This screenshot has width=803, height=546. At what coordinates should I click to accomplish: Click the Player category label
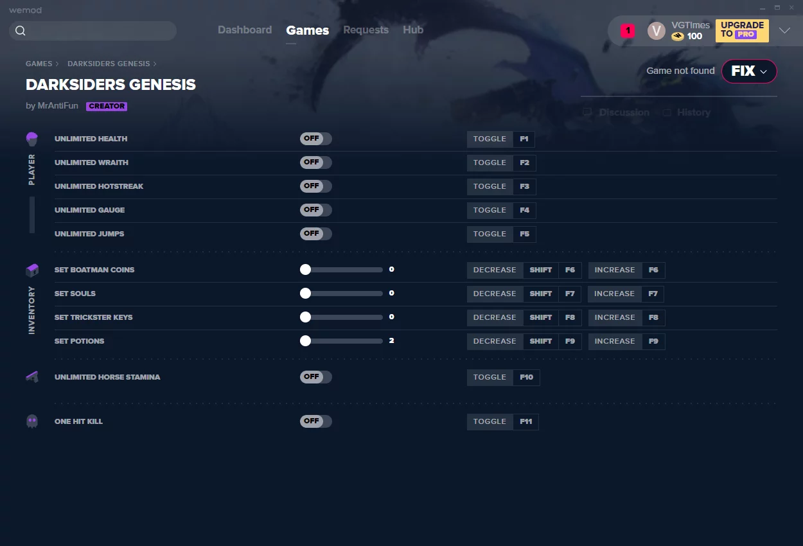point(32,170)
